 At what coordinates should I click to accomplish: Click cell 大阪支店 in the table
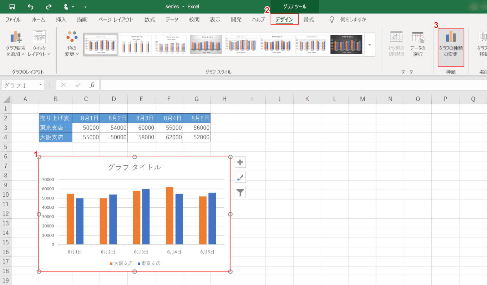click(56, 137)
